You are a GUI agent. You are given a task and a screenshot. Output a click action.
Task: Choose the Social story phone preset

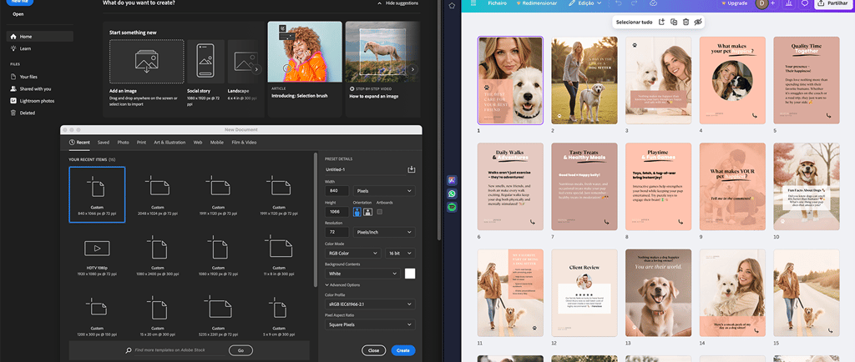[x=205, y=61]
